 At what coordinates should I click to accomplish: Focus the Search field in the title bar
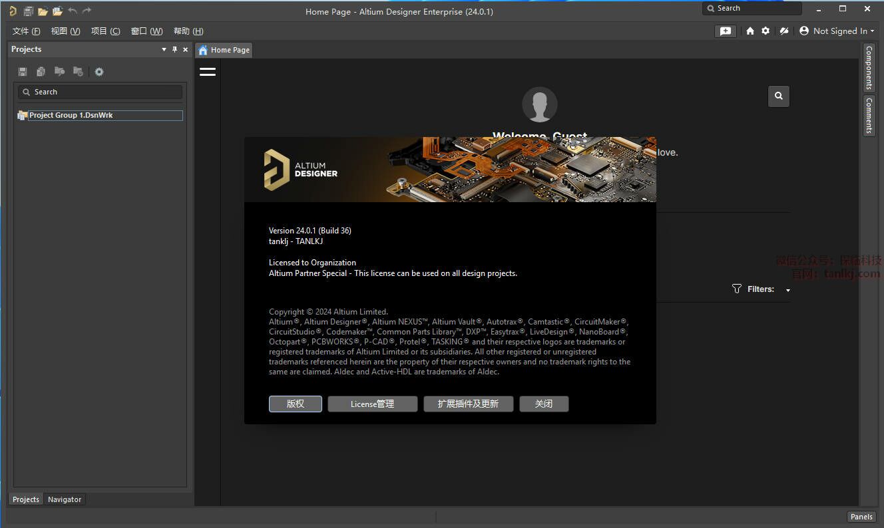(x=752, y=9)
